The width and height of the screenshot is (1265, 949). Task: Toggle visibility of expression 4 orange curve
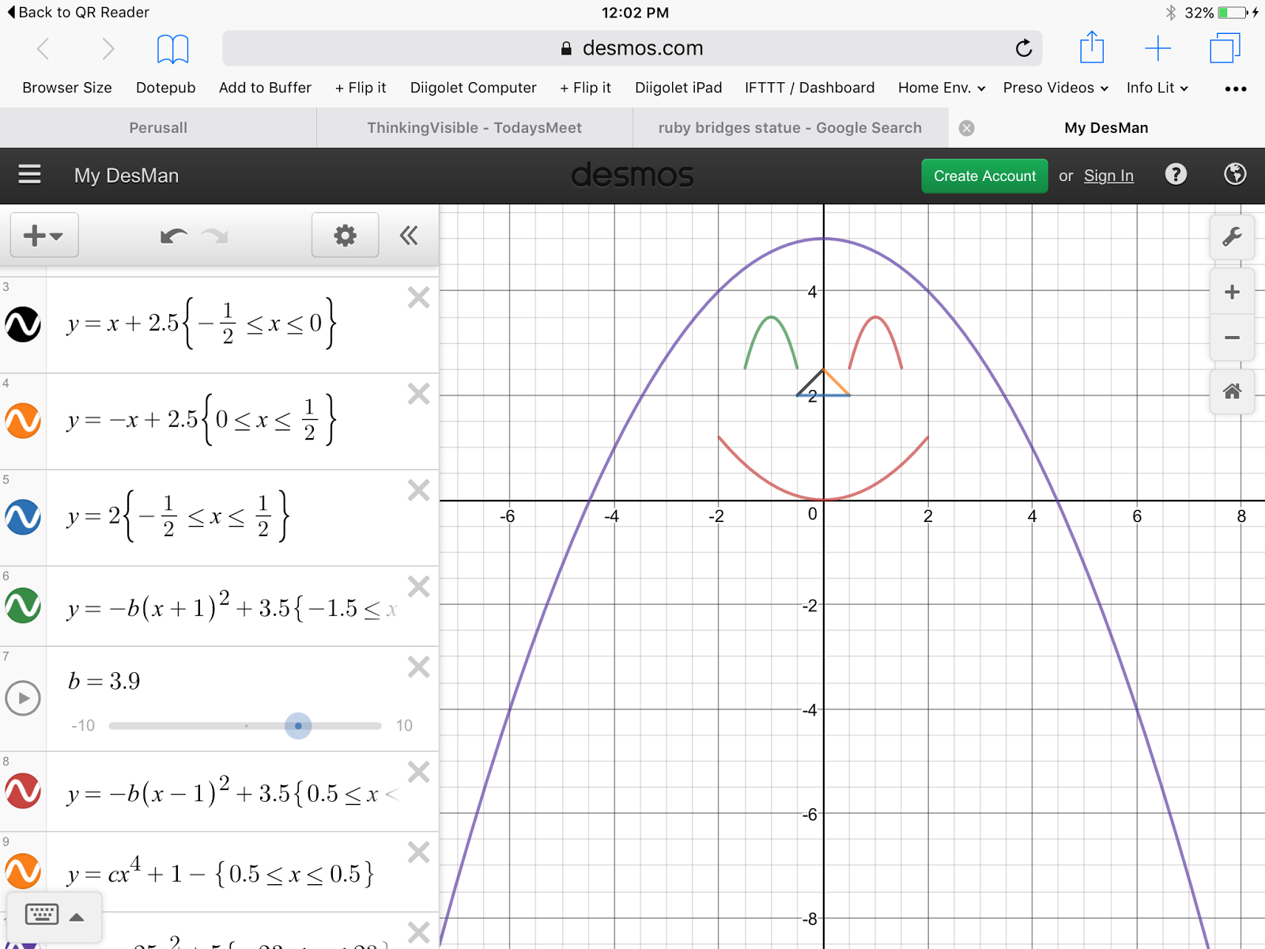coord(23,421)
